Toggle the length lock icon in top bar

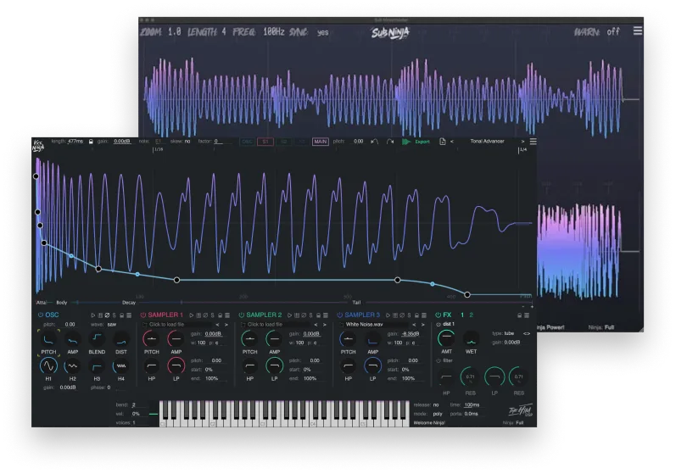point(91,142)
